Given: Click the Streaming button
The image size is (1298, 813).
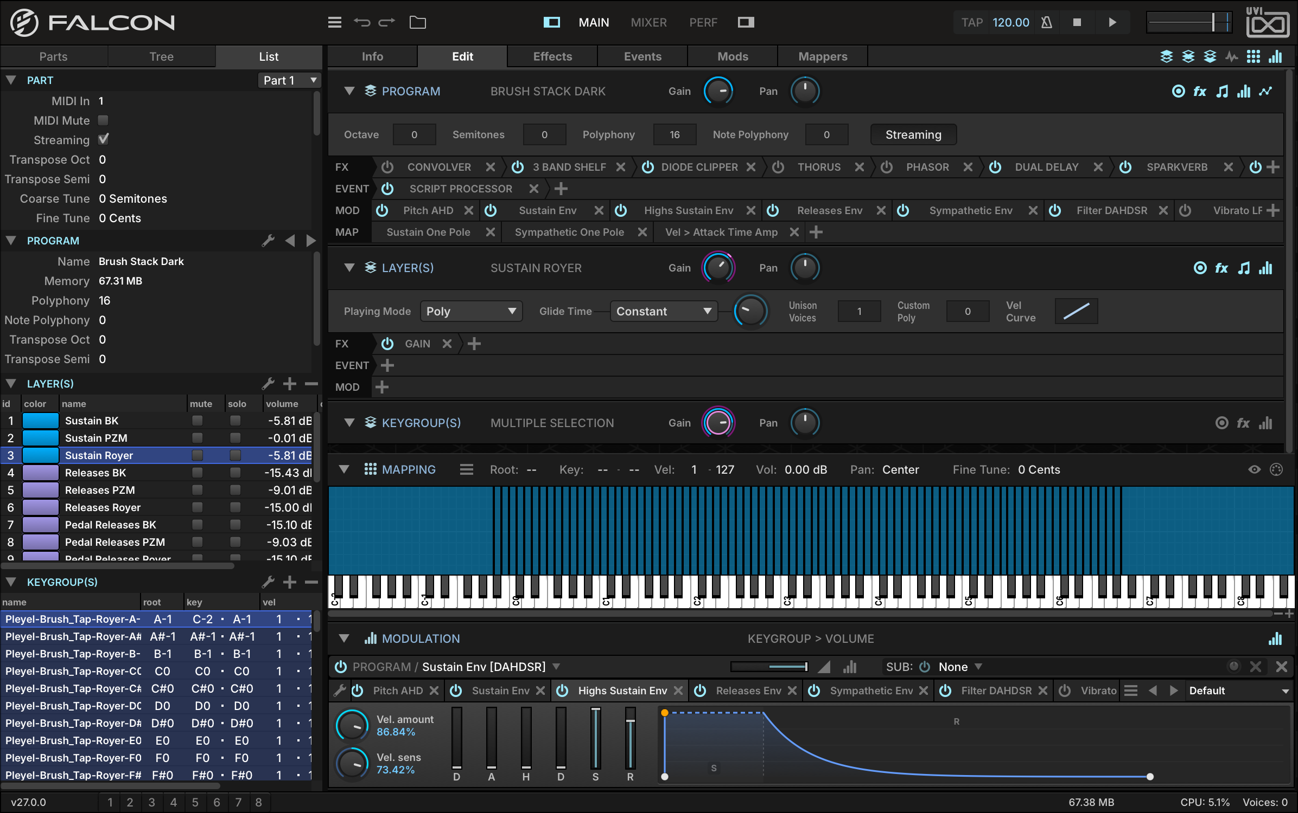Looking at the screenshot, I should [913, 134].
